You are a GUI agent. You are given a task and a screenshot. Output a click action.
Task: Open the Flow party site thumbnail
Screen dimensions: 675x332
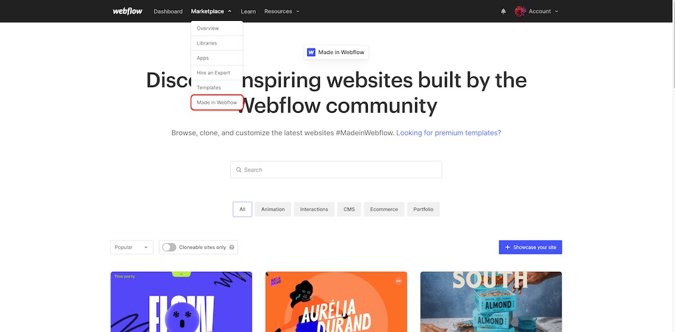point(181,302)
